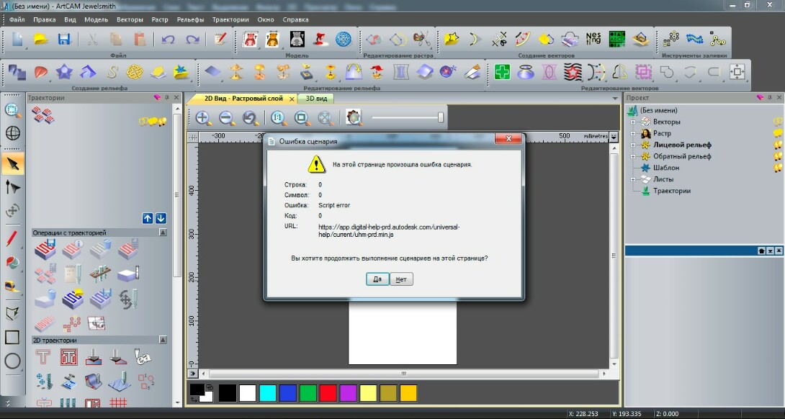The height and width of the screenshot is (419, 785).
Task: Select the red pencil polyline tool
Action: tap(12, 239)
